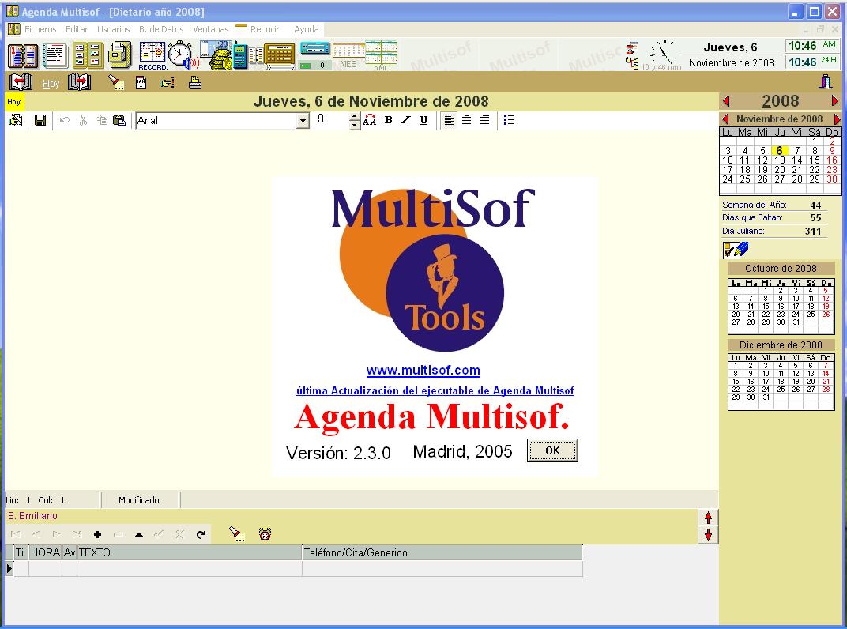The height and width of the screenshot is (629, 847).
Task: Click the red down arrow beside appointments
Action: 708,535
